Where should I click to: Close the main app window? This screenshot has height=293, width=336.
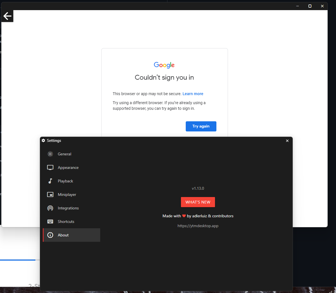(x=322, y=6)
